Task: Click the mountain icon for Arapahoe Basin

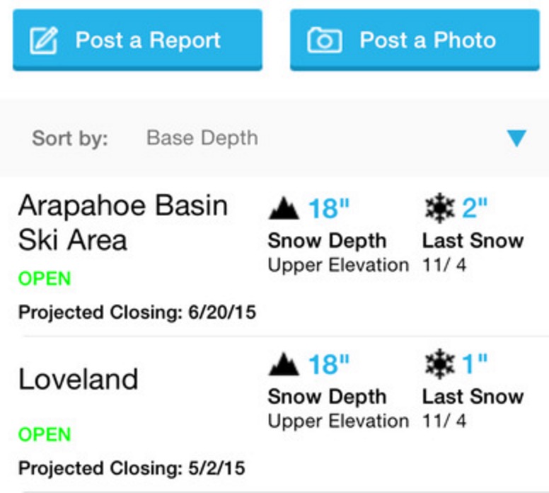Action: (x=284, y=208)
